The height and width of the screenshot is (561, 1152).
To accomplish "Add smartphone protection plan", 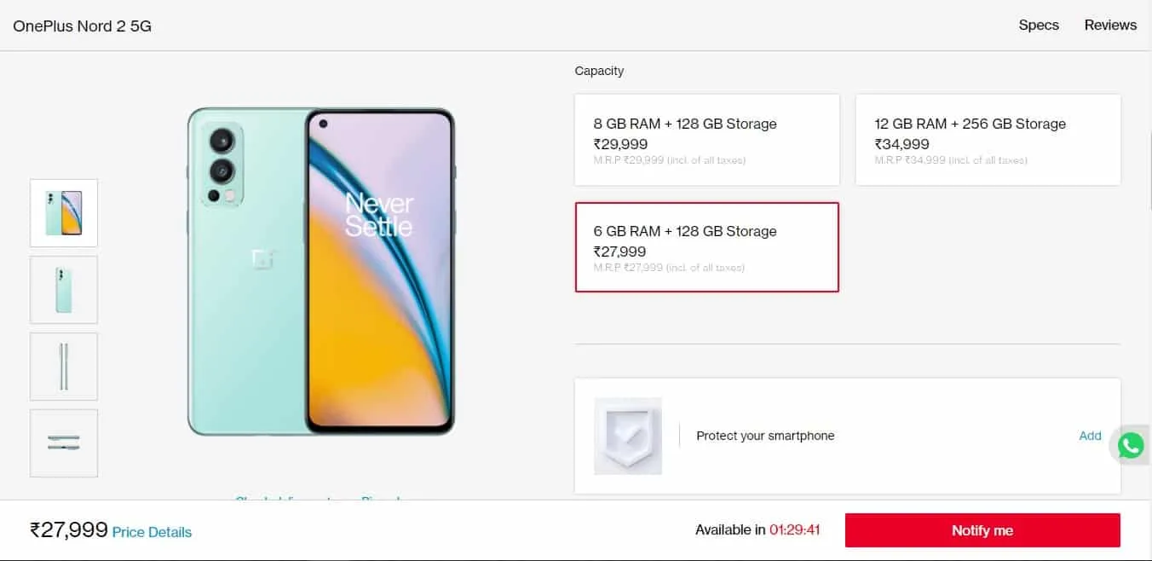I will [1090, 436].
